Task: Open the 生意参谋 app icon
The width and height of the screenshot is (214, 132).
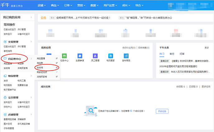Action: (x=80, y=56)
